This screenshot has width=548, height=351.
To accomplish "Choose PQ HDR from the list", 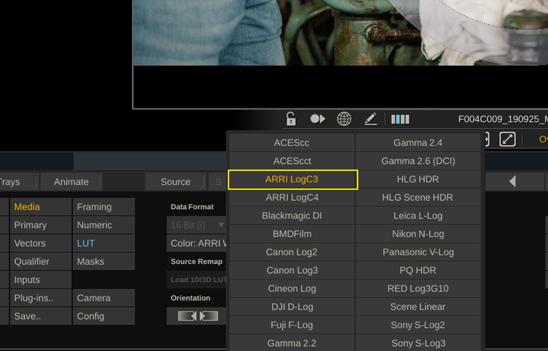I will [x=418, y=270].
